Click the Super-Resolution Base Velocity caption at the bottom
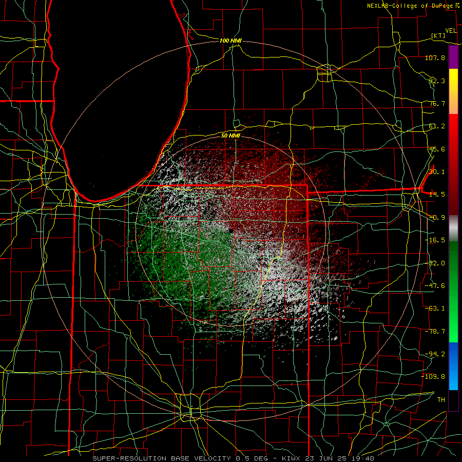The width and height of the screenshot is (462, 462). 234,458
